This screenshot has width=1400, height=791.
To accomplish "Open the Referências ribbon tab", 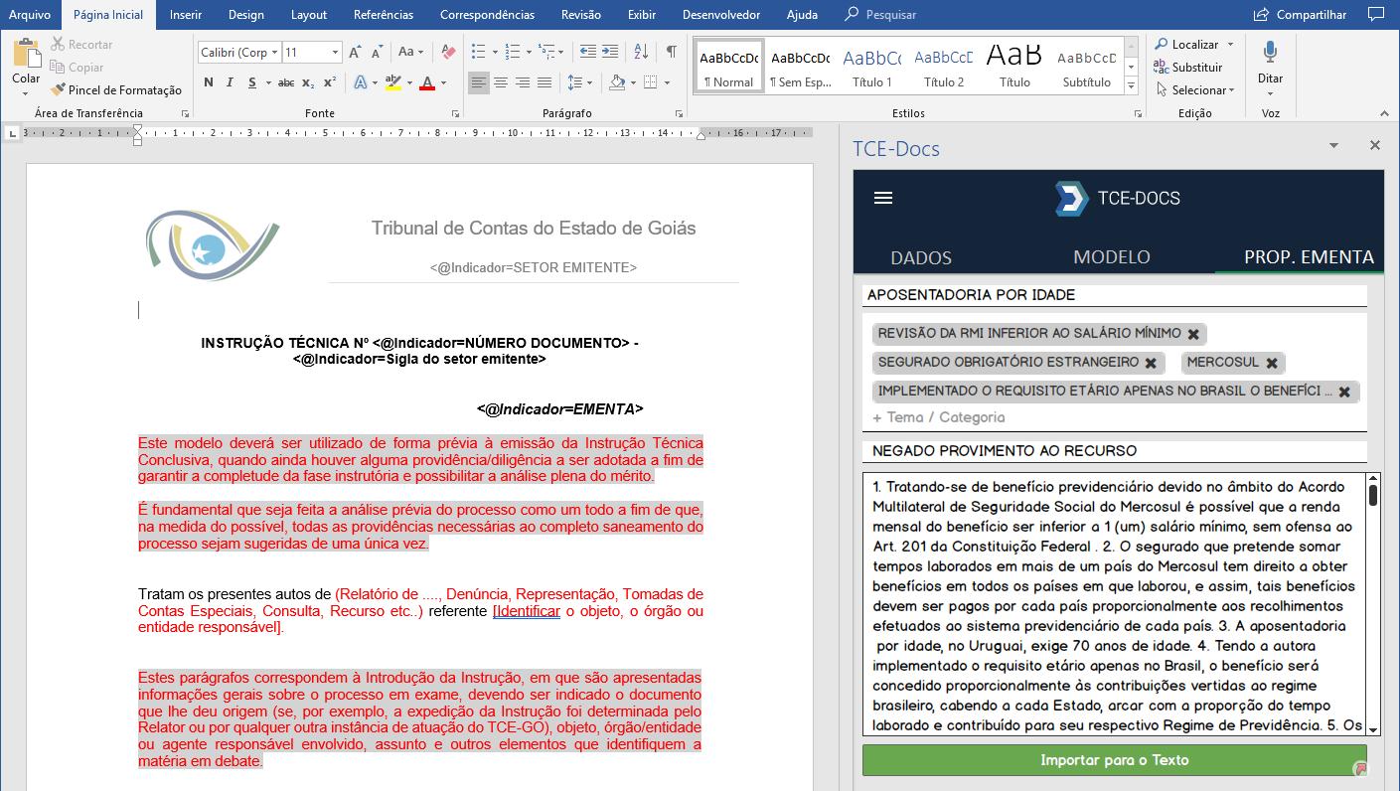I will 384,15.
